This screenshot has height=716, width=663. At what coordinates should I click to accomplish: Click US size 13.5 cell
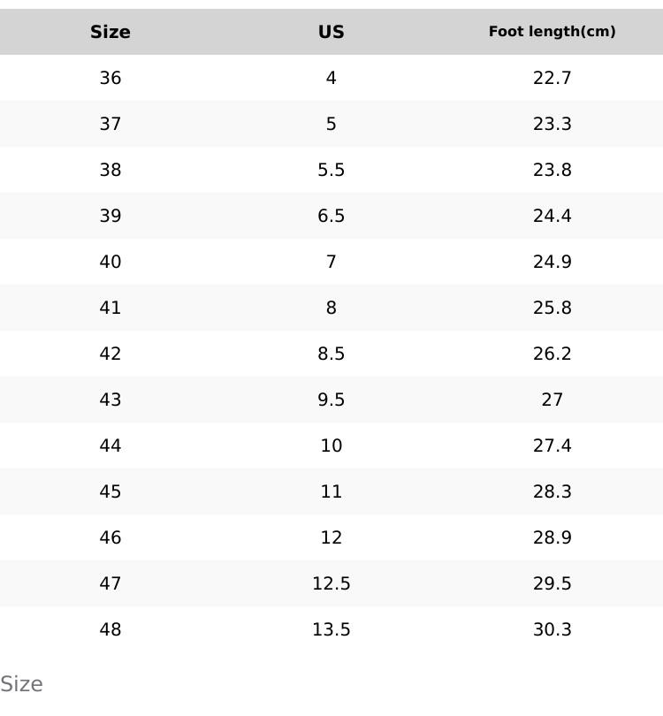331,629
